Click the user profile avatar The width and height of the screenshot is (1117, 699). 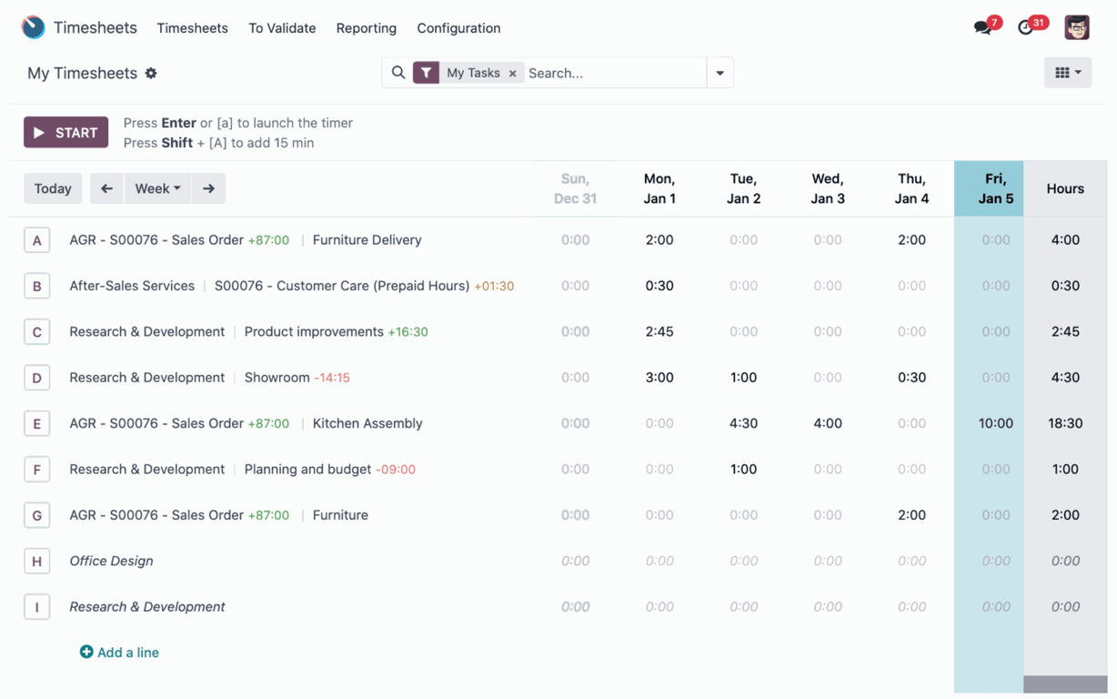pos(1077,26)
